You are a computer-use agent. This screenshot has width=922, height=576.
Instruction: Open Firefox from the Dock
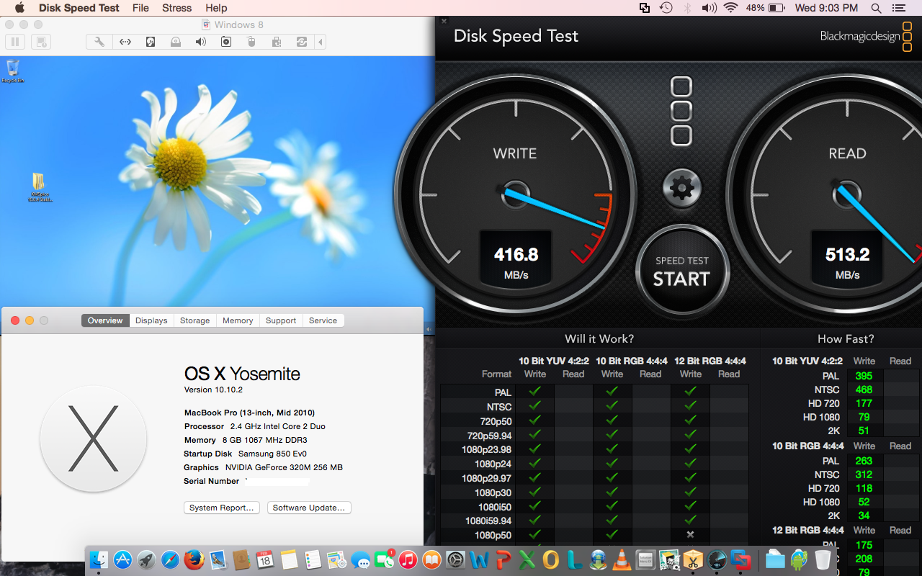(194, 559)
